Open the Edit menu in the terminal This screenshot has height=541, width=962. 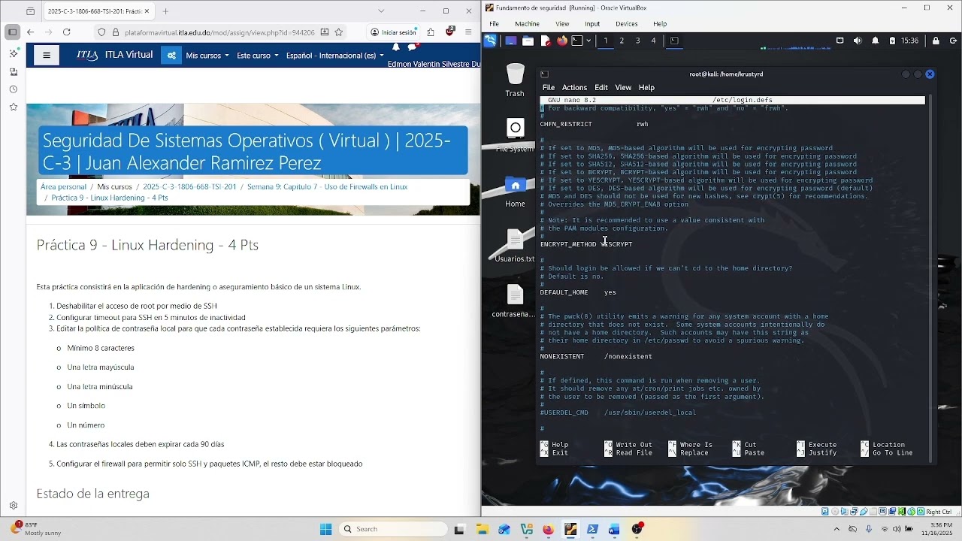tap(601, 87)
